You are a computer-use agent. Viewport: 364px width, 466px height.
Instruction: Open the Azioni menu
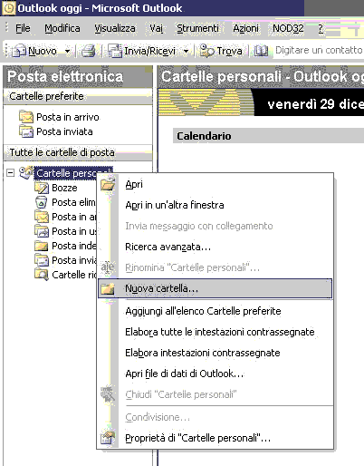245,28
